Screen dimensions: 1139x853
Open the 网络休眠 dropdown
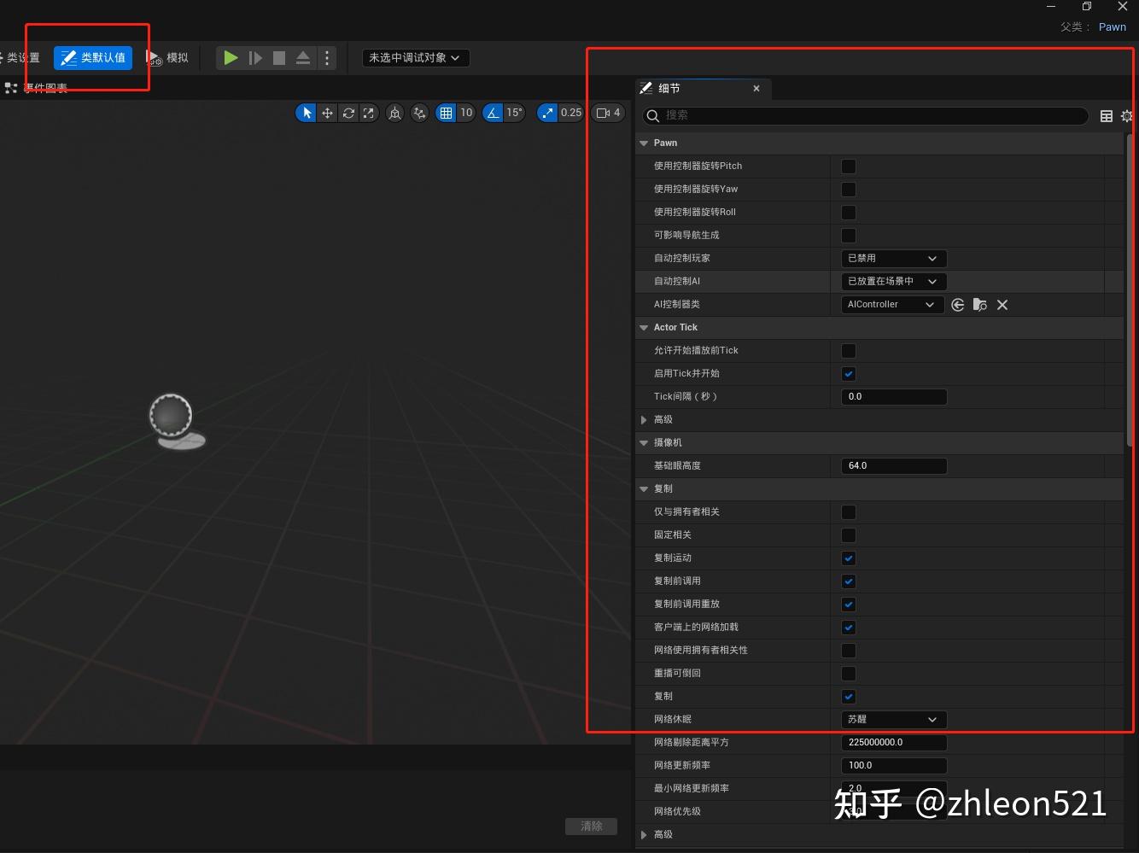(x=893, y=719)
